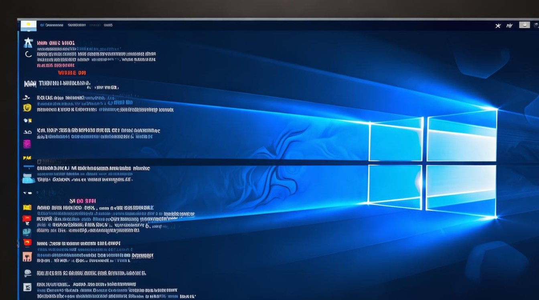Open the light blue drive icon in the sidebar

coord(28,178)
